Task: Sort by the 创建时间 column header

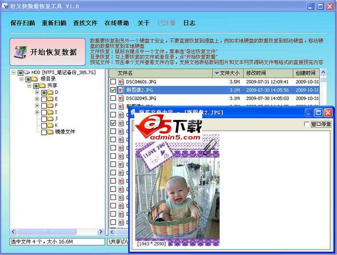Action: click(x=306, y=73)
